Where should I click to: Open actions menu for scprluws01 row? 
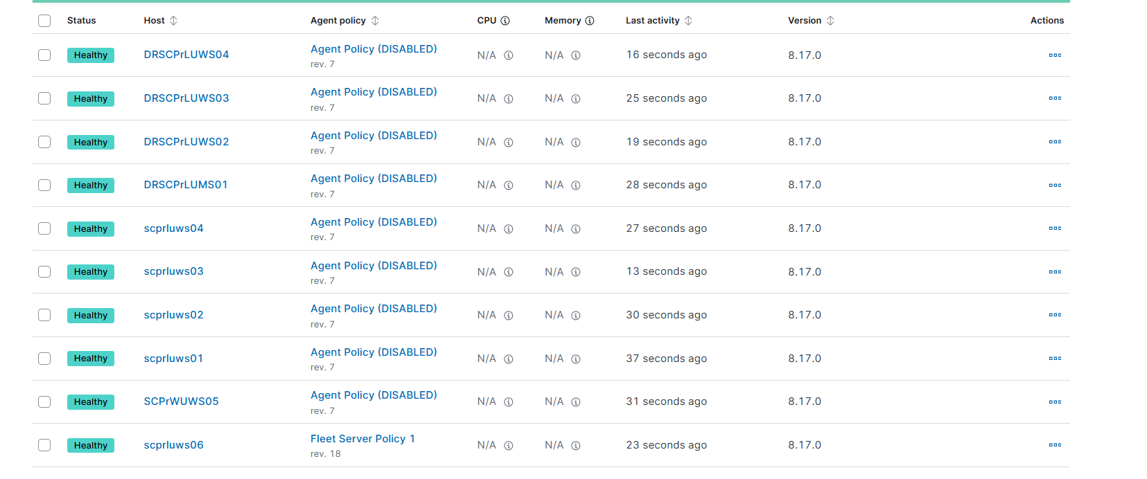pos(1055,359)
